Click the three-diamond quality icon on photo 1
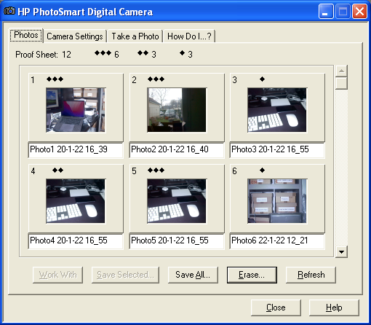Image resolution: width=371 pixels, height=325 pixels. coord(55,79)
